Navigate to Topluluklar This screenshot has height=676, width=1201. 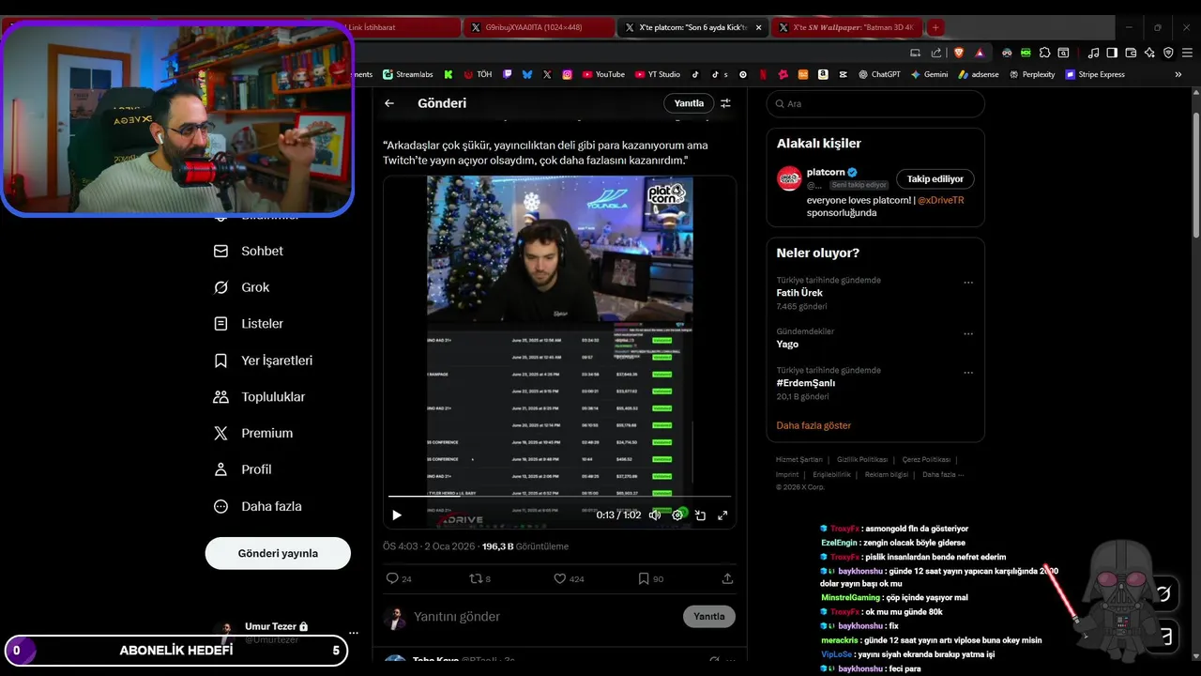(259, 397)
